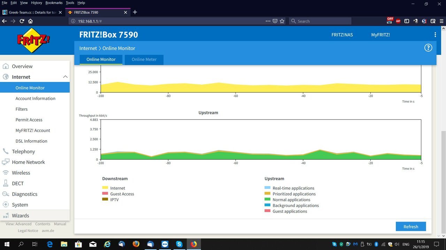Open Permit Access in the sidebar
This screenshot has width=446, height=250.
pos(29,120)
